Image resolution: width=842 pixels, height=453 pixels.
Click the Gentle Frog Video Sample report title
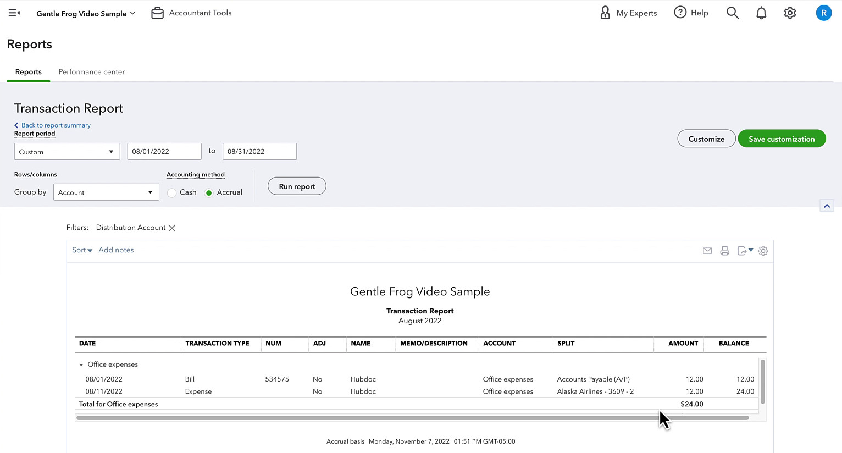(x=420, y=292)
